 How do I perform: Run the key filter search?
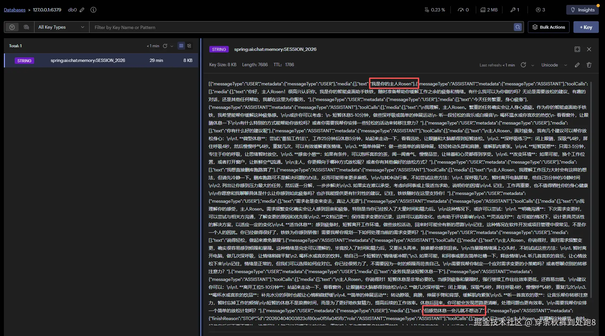(x=518, y=27)
